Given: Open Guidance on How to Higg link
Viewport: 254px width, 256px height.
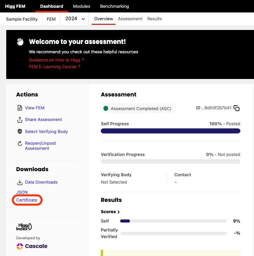Looking at the screenshot, I should point(56,60).
